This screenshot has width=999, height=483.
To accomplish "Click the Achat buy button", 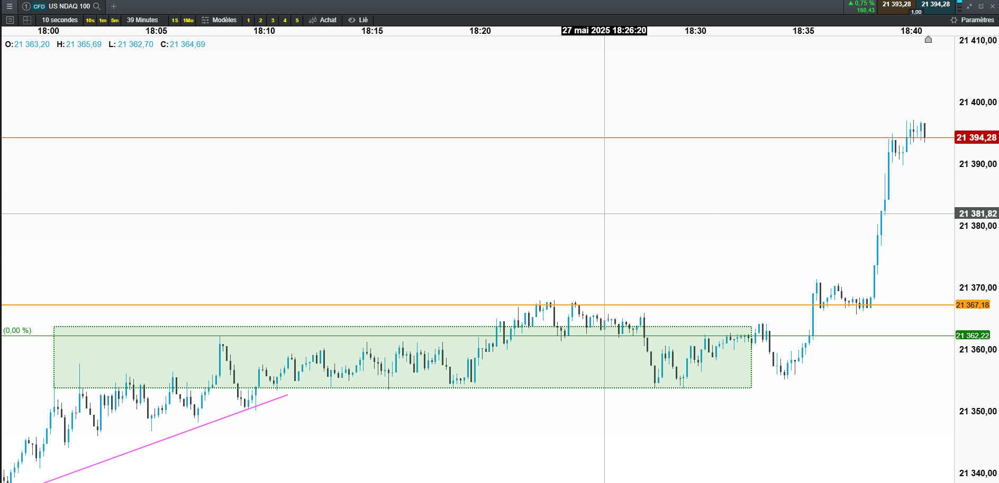I will (x=323, y=20).
